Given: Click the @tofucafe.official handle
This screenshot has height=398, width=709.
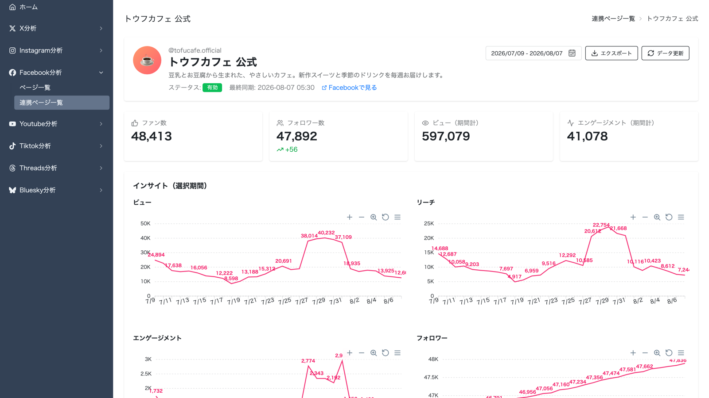Looking at the screenshot, I should 195,50.
